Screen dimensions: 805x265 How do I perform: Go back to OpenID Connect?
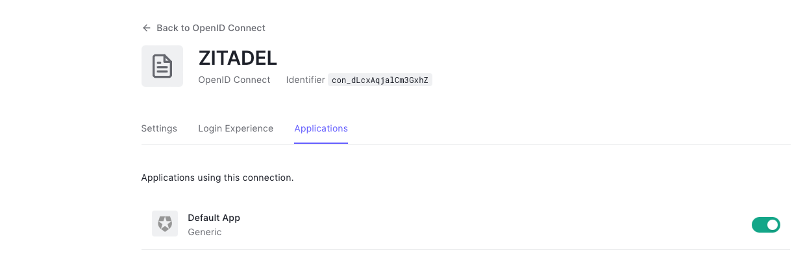(210, 28)
